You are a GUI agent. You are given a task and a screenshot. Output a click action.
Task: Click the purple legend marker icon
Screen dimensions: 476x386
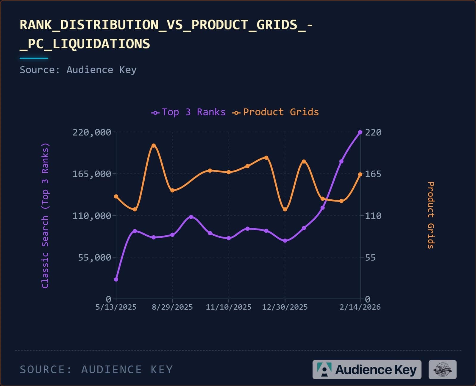pos(155,113)
